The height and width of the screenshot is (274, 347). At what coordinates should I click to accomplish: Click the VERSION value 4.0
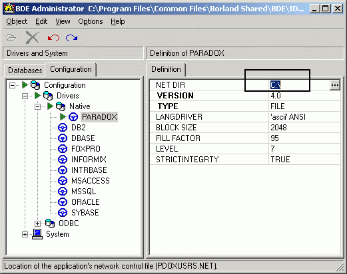coord(276,96)
